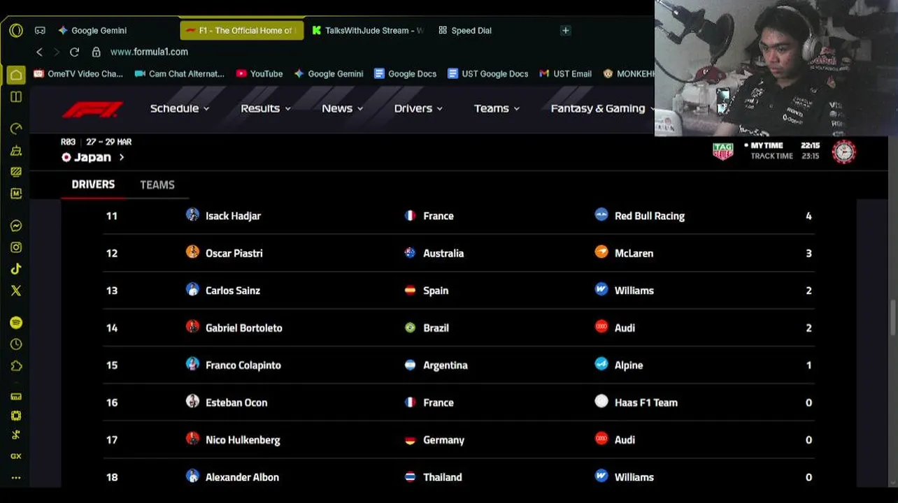Expand the Results navigation dropdown
Viewport: 898px width, 503px height.
point(266,108)
